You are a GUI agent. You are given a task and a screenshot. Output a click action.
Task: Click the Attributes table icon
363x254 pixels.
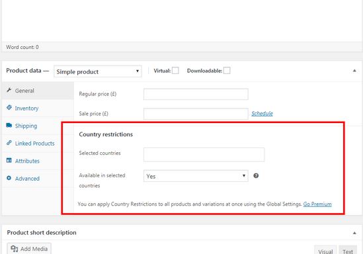(9, 160)
